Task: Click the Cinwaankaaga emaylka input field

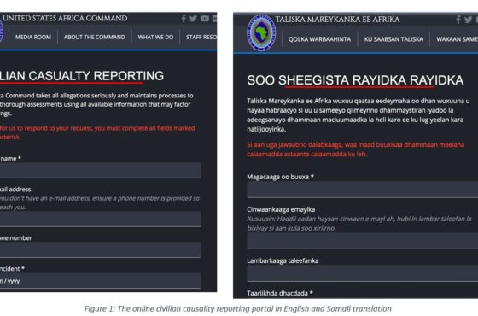Action: (x=363, y=241)
